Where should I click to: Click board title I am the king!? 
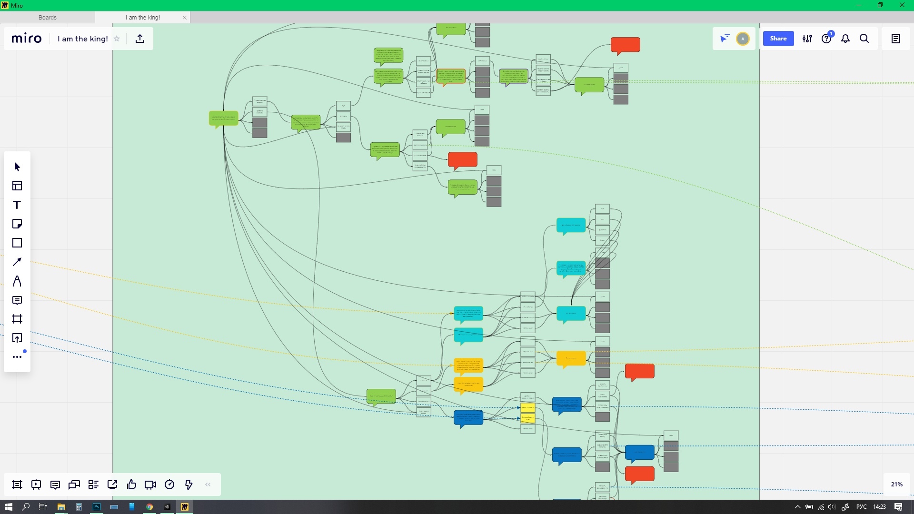pos(83,39)
